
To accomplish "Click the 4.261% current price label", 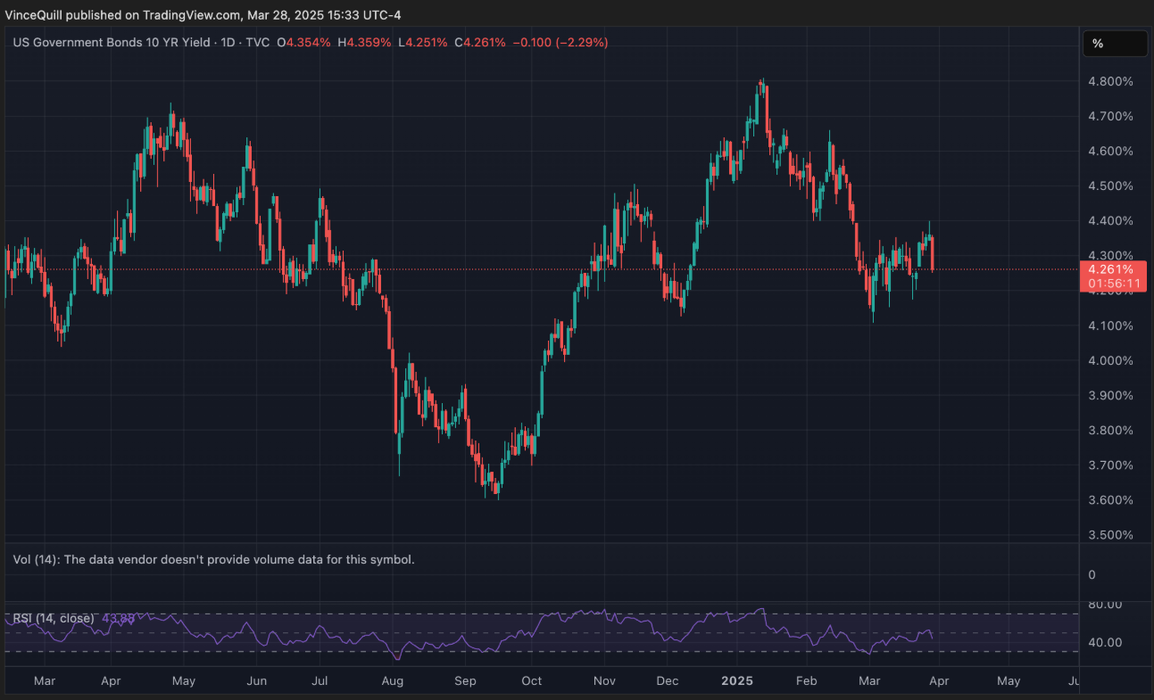I will coord(1111,269).
